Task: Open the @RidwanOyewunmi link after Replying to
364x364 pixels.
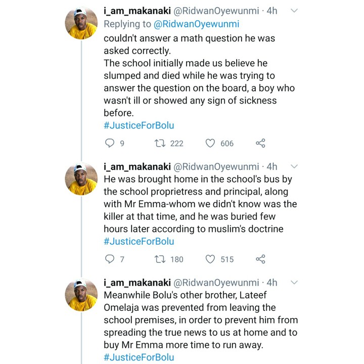Action: (x=196, y=24)
